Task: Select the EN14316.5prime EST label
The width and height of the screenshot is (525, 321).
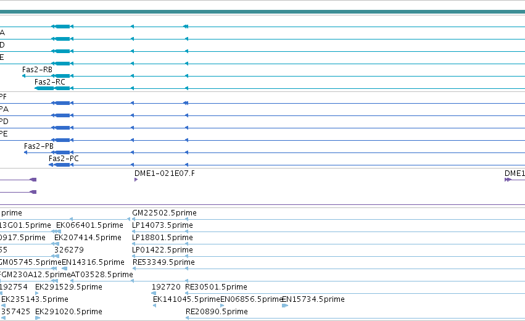Action: pos(93,262)
